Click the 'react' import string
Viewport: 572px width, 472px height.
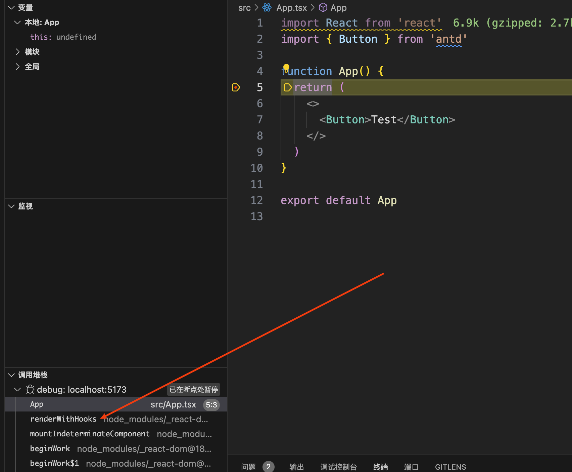420,23
